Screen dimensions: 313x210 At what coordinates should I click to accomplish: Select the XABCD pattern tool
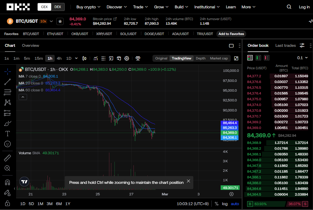pos(7,102)
